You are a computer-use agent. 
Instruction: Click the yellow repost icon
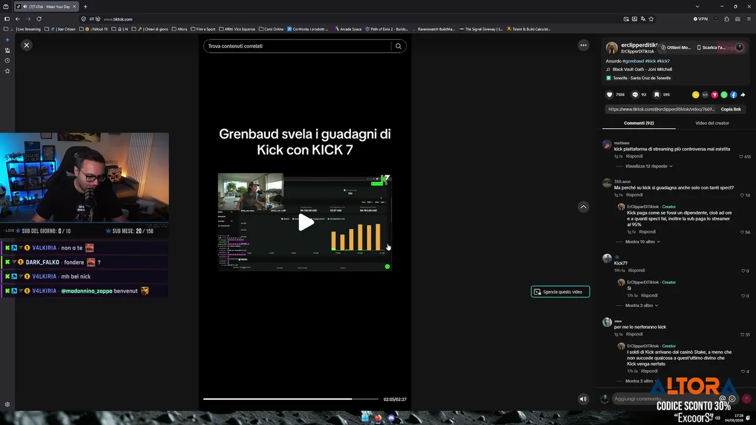click(x=696, y=94)
